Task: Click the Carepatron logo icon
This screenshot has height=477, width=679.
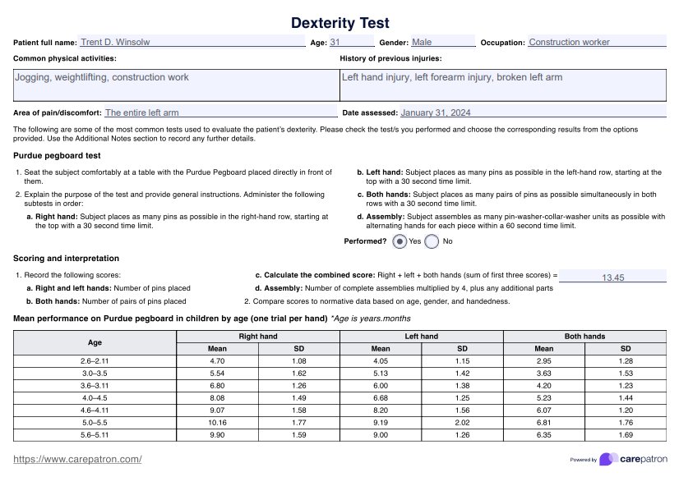Action: click(x=609, y=459)
